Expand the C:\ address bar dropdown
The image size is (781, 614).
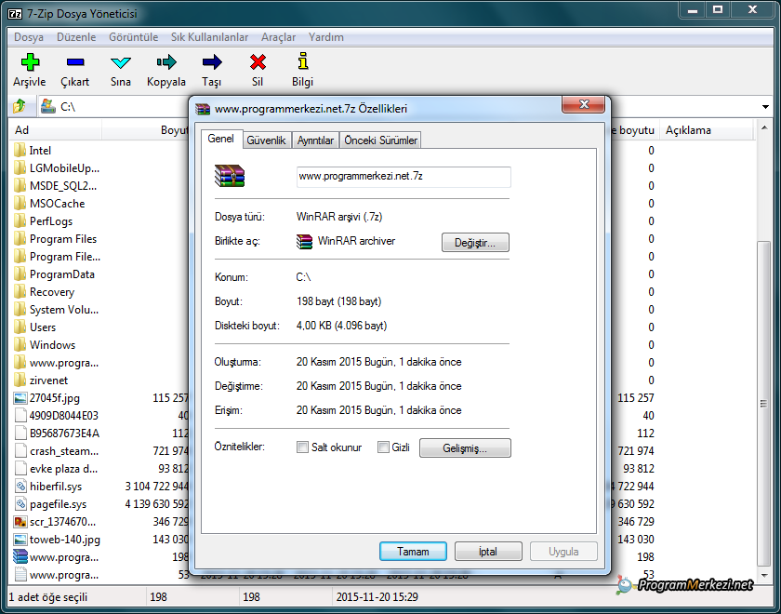click(x=766, y=107)
